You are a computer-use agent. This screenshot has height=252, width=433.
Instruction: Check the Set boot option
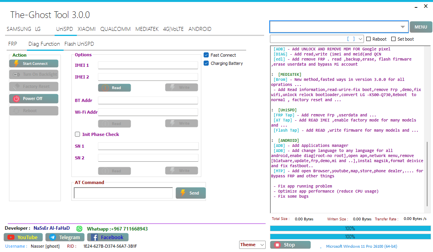click(x=393, y=39)
